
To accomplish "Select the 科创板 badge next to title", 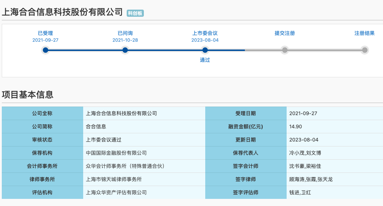I will pos(135,13).
